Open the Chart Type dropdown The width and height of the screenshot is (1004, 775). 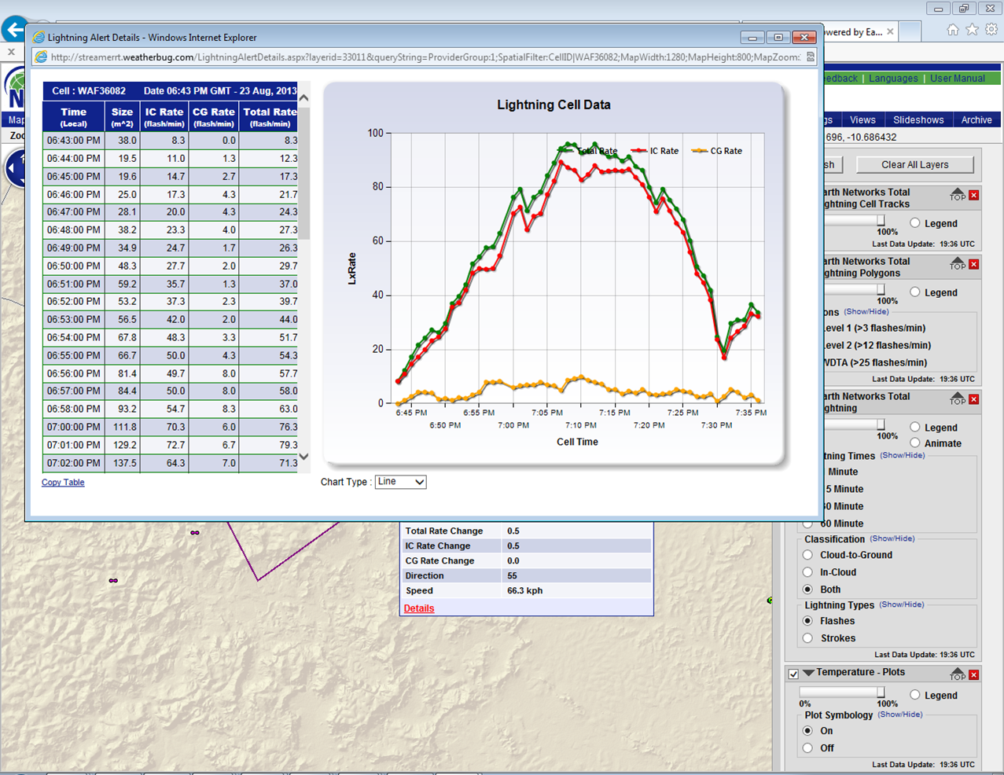pos(401,482)
